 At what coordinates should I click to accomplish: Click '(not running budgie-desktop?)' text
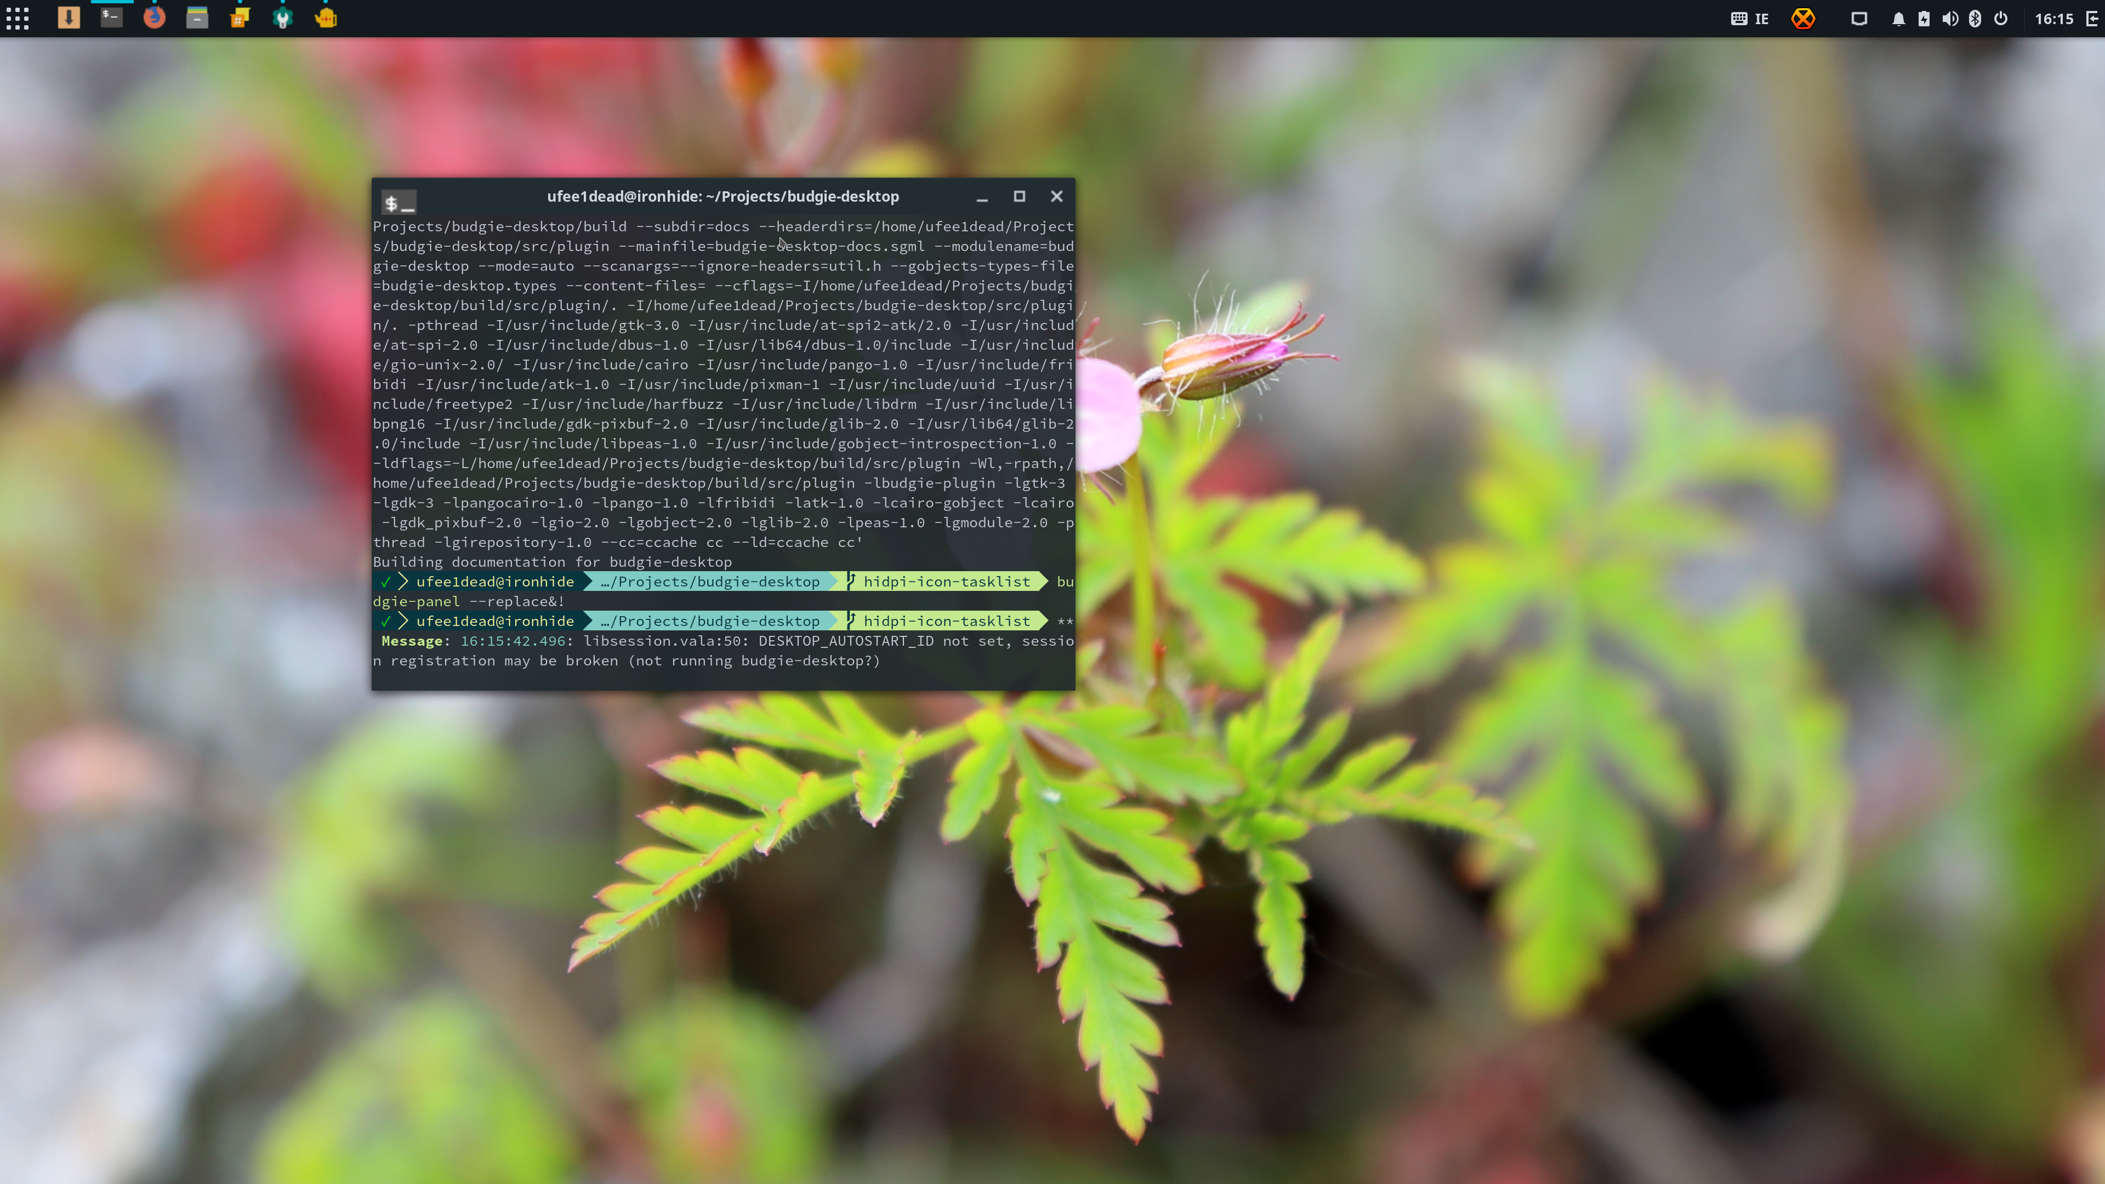point(753,661)
